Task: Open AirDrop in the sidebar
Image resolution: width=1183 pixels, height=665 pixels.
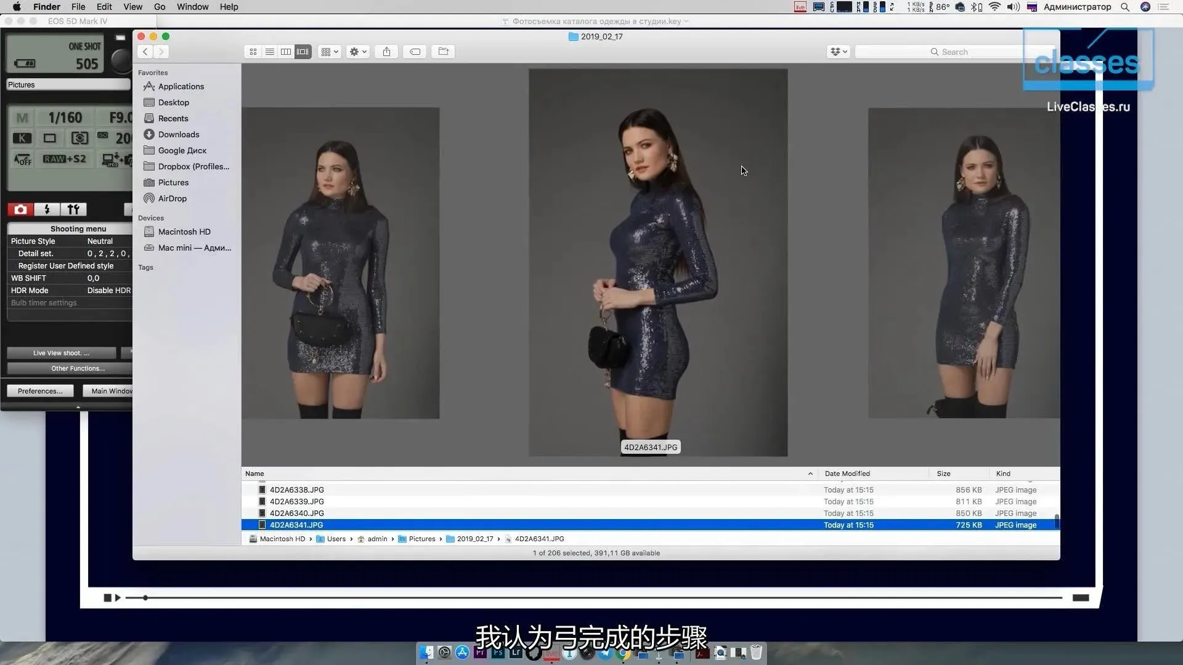Action: [173, 199]
